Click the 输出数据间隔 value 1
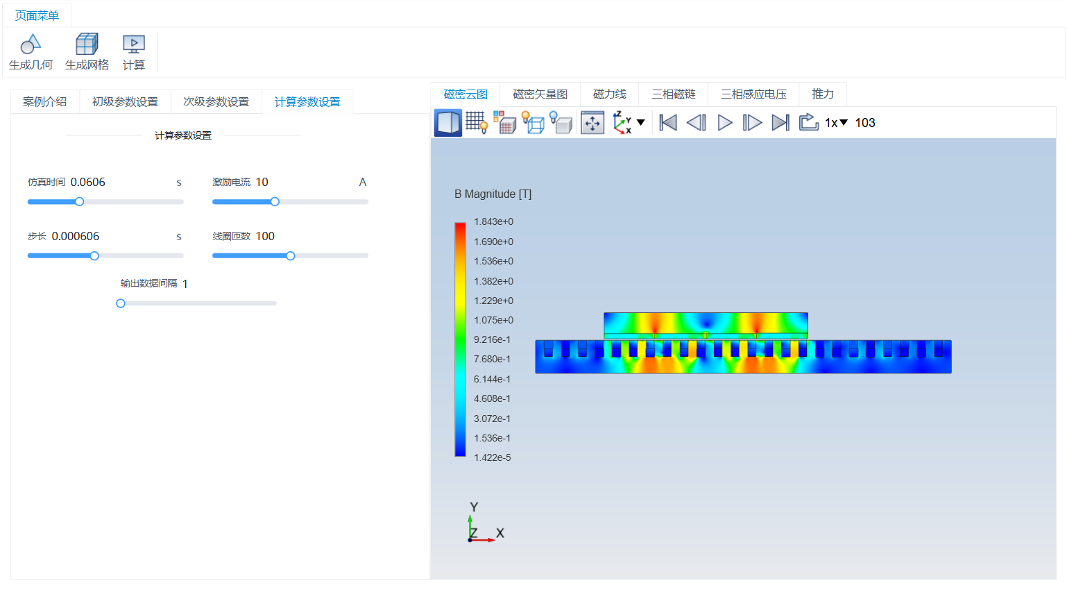Image resolution: width=1067 pixels, height=590 pixels. pos(185,284)
